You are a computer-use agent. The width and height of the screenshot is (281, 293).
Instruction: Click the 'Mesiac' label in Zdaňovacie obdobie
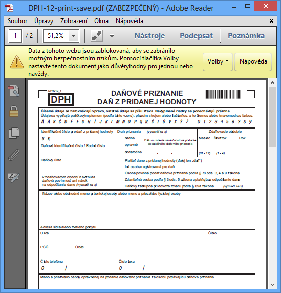tap(204, 138)
